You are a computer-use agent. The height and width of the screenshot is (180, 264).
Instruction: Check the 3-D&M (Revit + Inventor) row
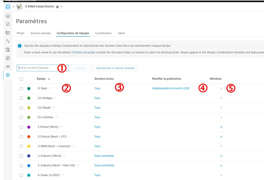[21, 146]
